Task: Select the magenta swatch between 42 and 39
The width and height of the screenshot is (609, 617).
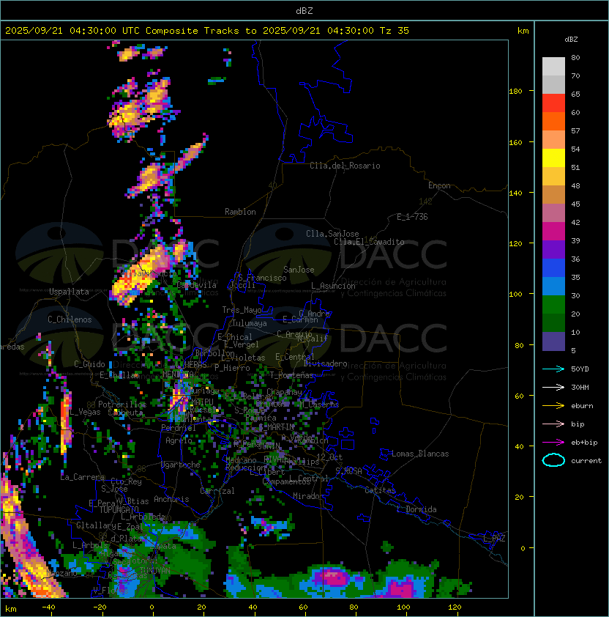Action: (553, 231)
